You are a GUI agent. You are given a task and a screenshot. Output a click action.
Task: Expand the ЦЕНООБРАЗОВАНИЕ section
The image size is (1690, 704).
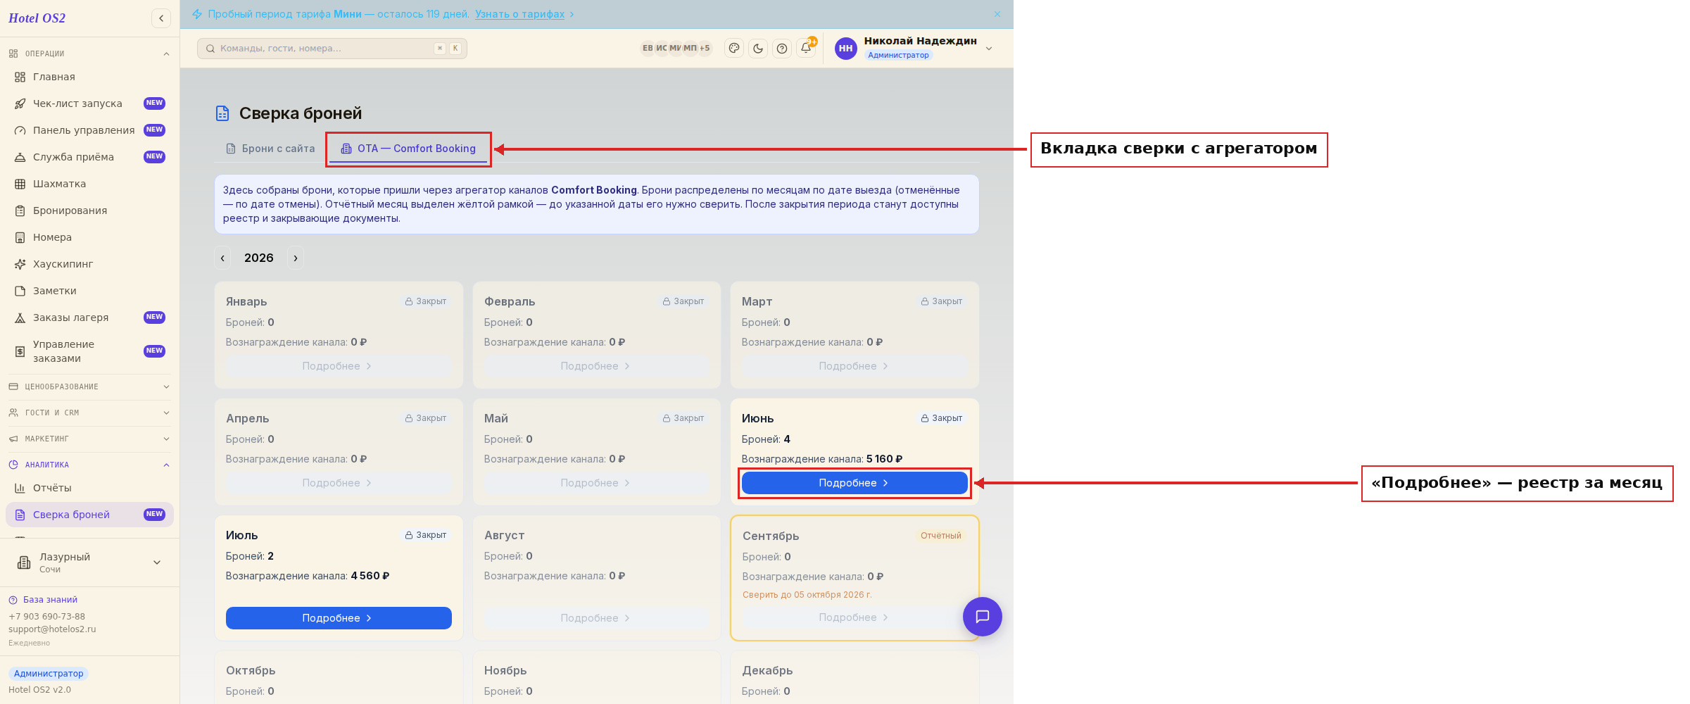[89, 386]
